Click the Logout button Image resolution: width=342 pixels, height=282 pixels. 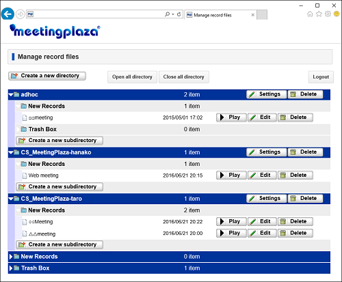tap(321, 77)
